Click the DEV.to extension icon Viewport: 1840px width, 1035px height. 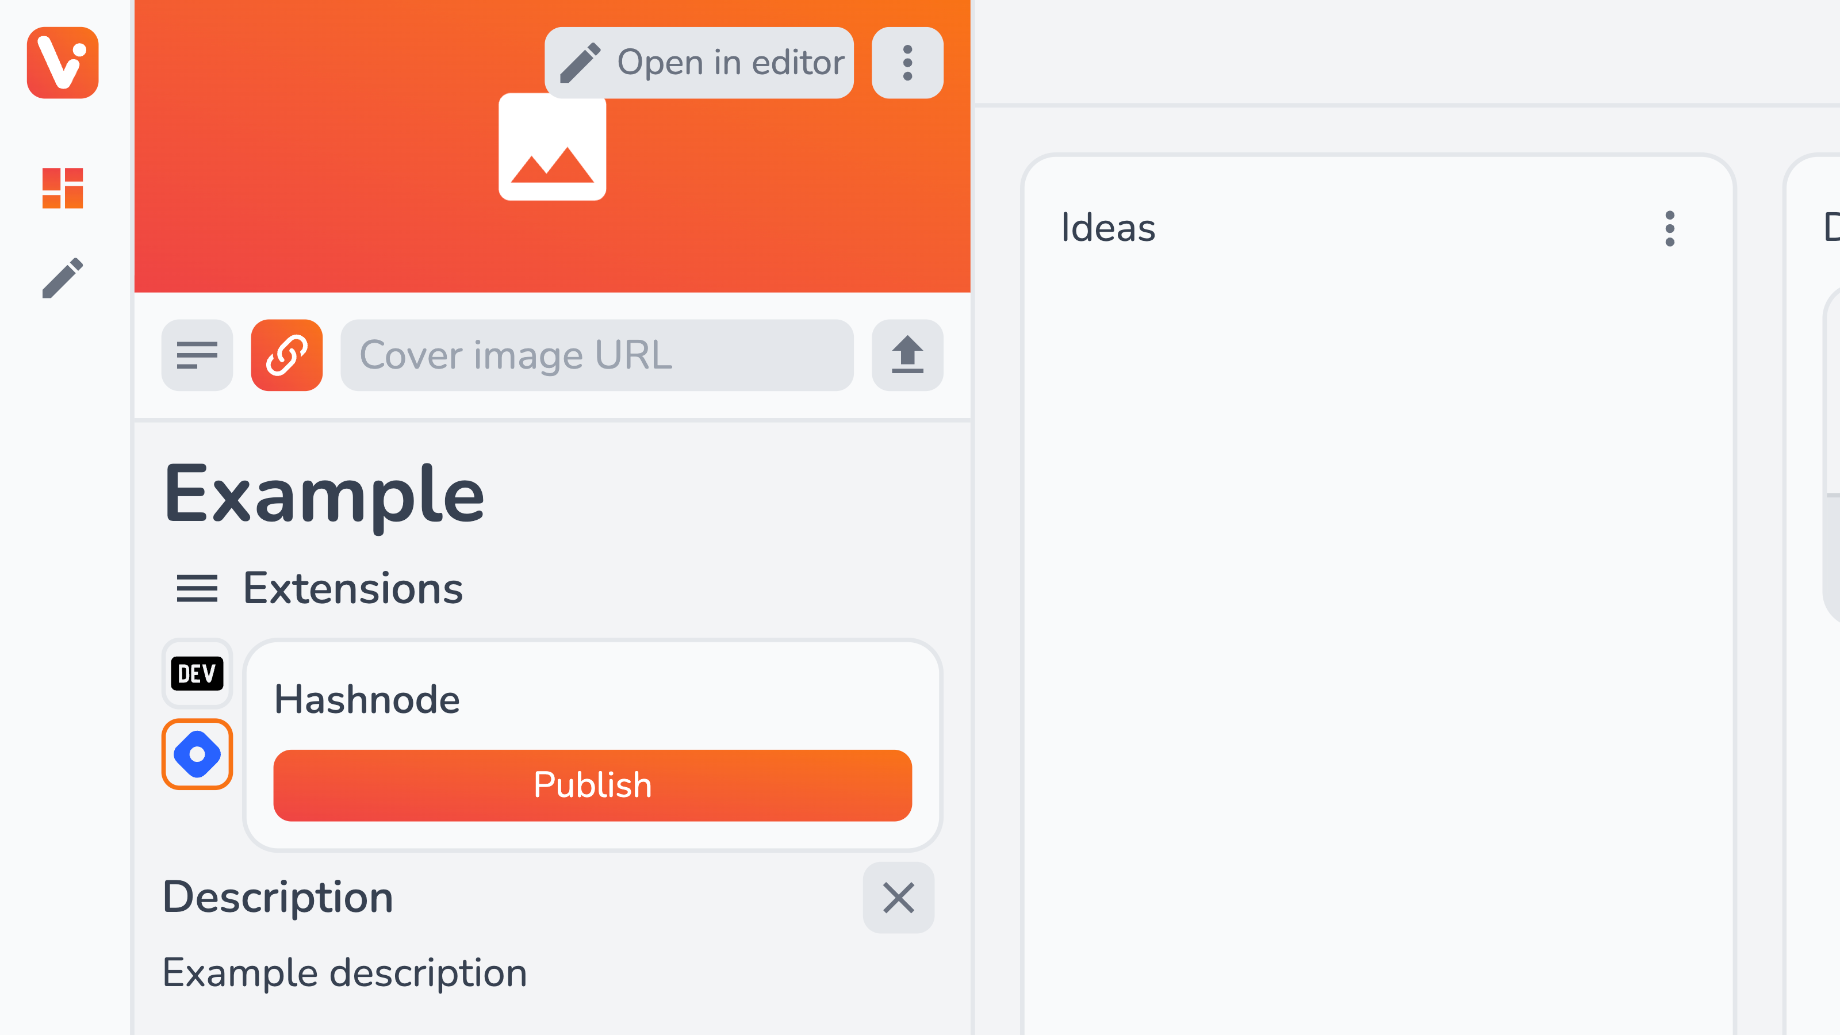point(196,672)
